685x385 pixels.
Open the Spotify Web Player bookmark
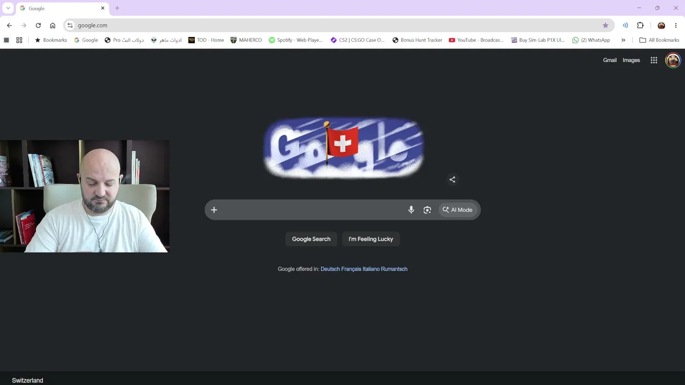coord(296,40)
